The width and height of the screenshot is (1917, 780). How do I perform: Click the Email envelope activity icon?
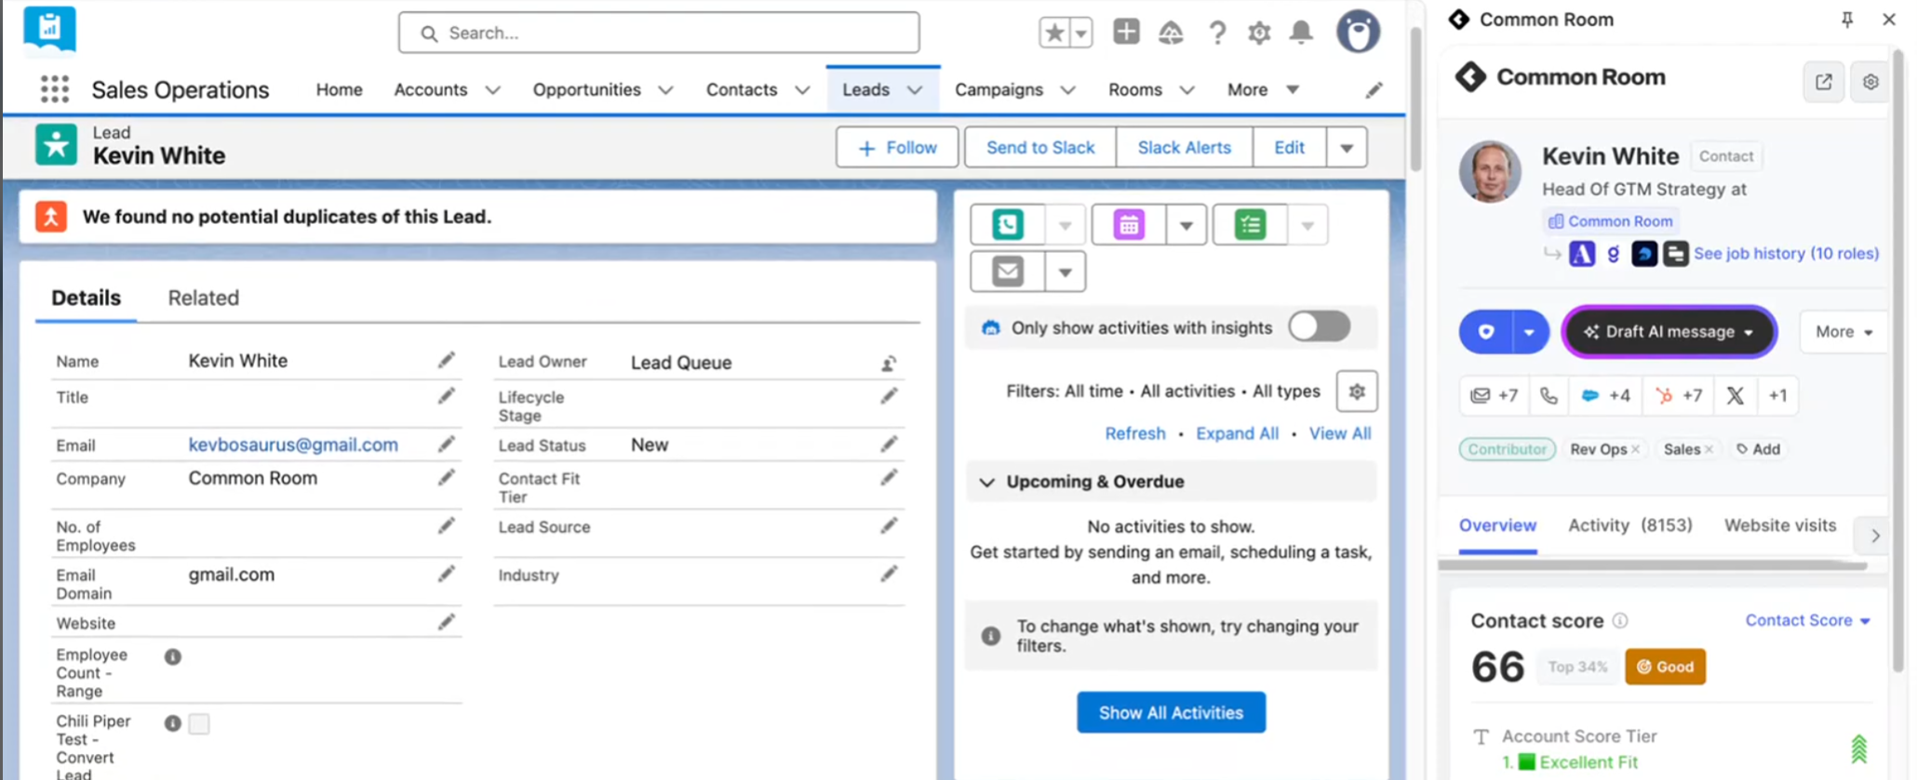tap(1008, 271)
